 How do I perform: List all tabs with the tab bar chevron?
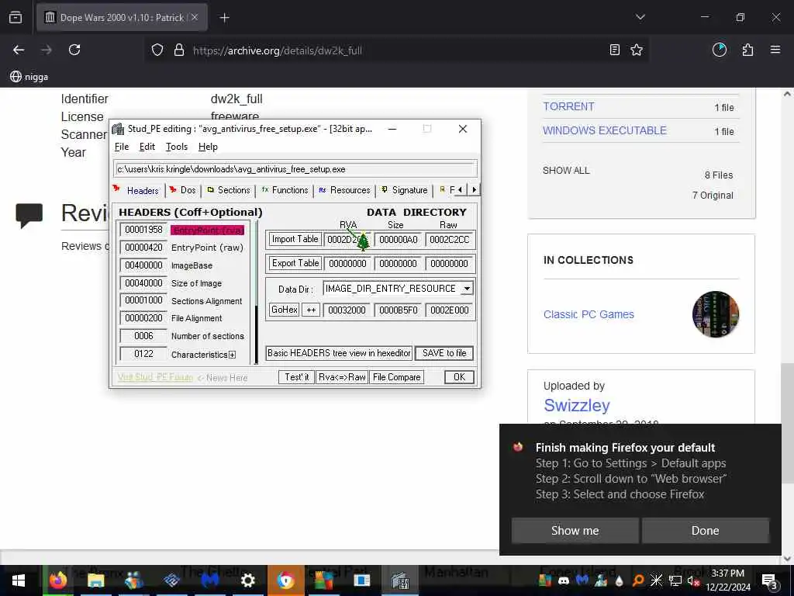(640, 17)
